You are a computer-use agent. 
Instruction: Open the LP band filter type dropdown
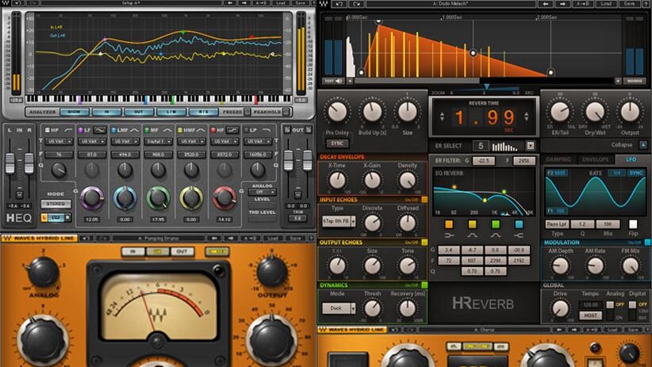pos(258,141)
